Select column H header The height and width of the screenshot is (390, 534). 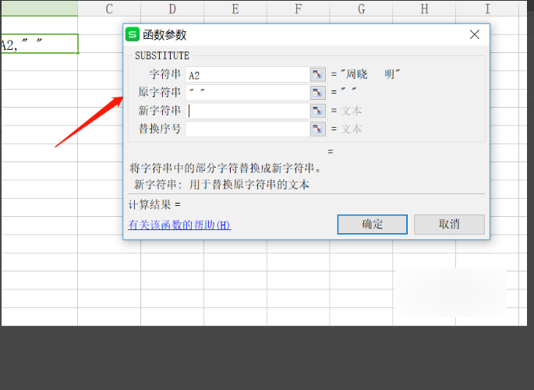tap(424, 9)
